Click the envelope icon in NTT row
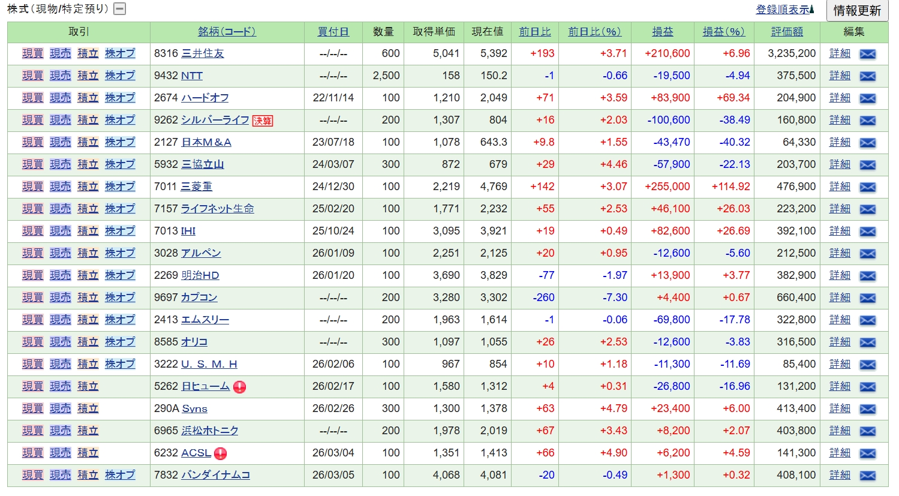899x496 pixels. coord(867,76)
